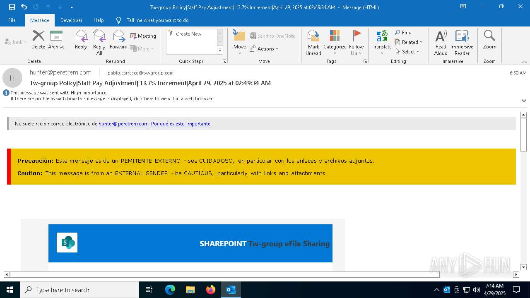Image resolution: width=530 pixels, height=298 pixels.
Task: Collapse the ribbon with the chevron
Action: pos(524,62)
